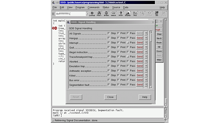The image size is (219, 123).
Task: Click the Display toolbar icon
Action: (x=128, y=13)
